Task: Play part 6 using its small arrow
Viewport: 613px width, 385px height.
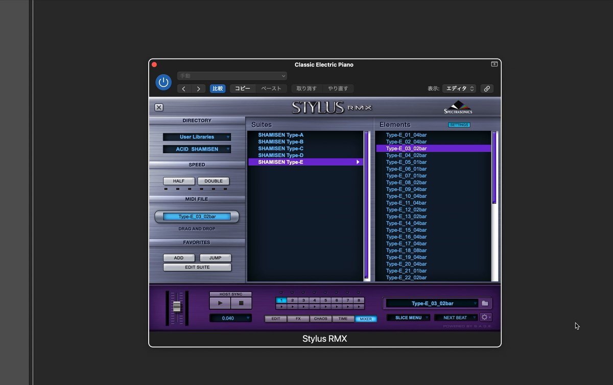Action: [337, 307]
